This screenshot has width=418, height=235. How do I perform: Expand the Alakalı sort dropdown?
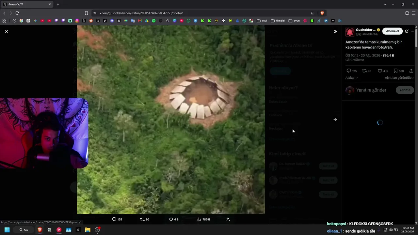coord(352,78)
